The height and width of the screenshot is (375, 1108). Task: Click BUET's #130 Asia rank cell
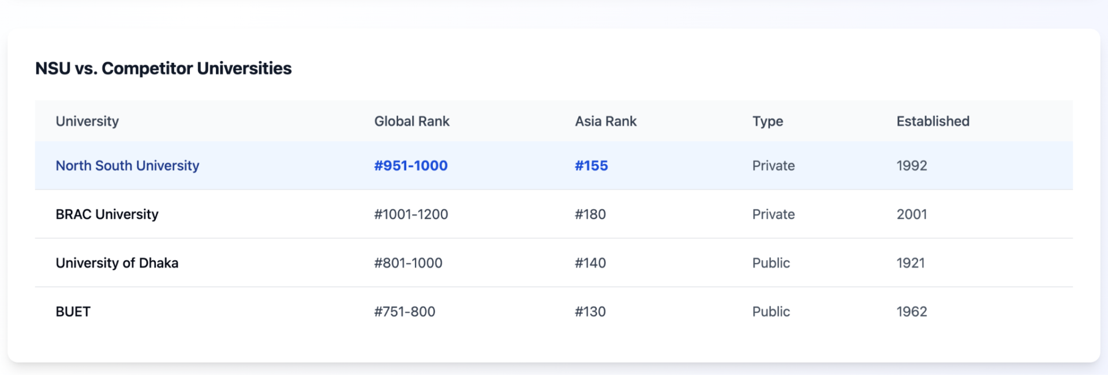[590, 312]
